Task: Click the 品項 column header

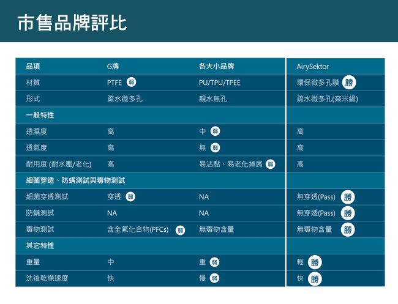Action: click(x=33, y=67)
